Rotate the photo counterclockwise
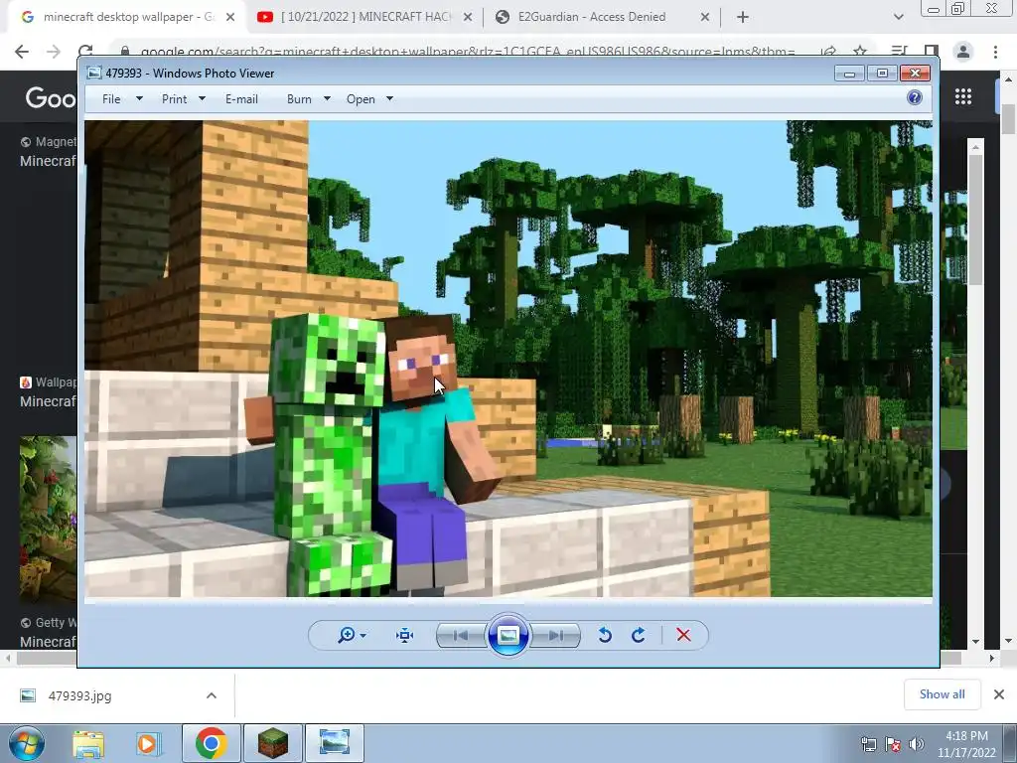Image resolution: width=1017 pixels, height=763 pixels. pos(605,635)
